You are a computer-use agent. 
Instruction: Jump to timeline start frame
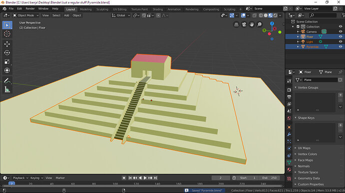130,178
